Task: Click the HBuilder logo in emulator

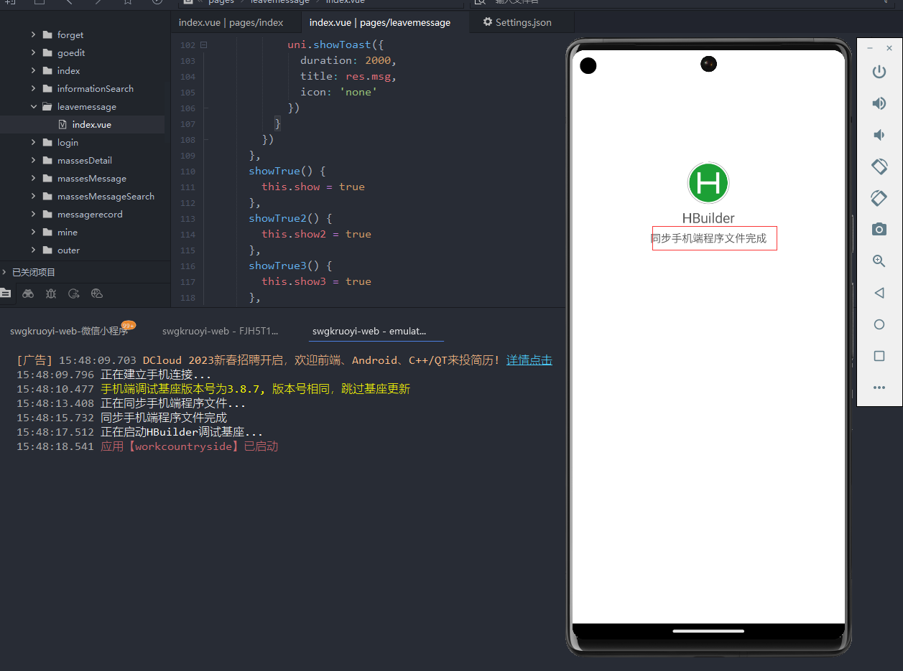Action: click(708, 183)
